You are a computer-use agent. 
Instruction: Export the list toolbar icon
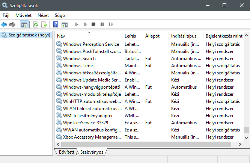click(44, 24)
